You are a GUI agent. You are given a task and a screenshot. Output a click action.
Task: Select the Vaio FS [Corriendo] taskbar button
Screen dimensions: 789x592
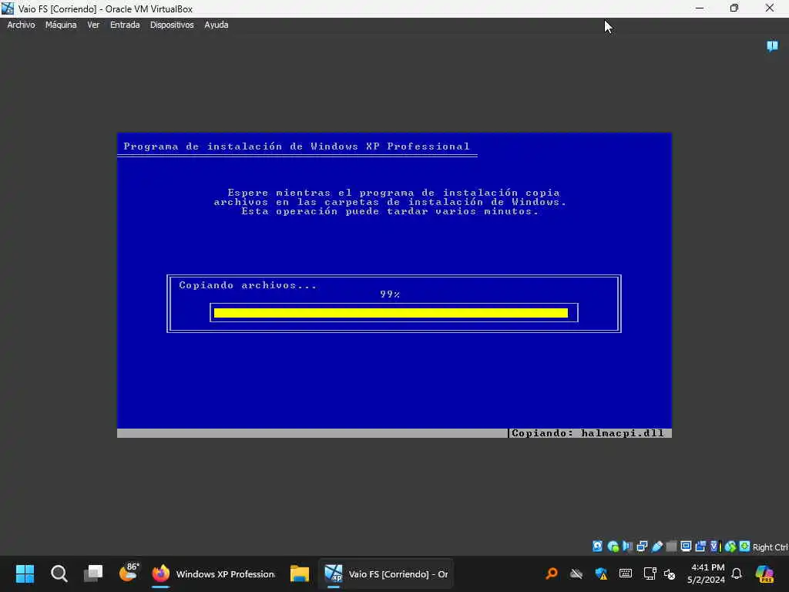pyautogui.click(x=386, y=573)
